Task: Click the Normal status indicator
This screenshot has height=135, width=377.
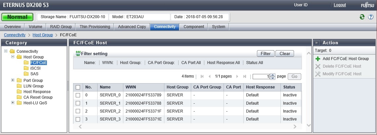Action: (18, 17)
